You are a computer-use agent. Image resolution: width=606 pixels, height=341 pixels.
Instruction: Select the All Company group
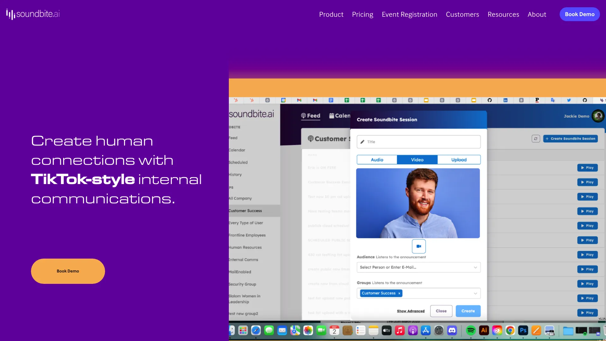(x=241, y=198)
